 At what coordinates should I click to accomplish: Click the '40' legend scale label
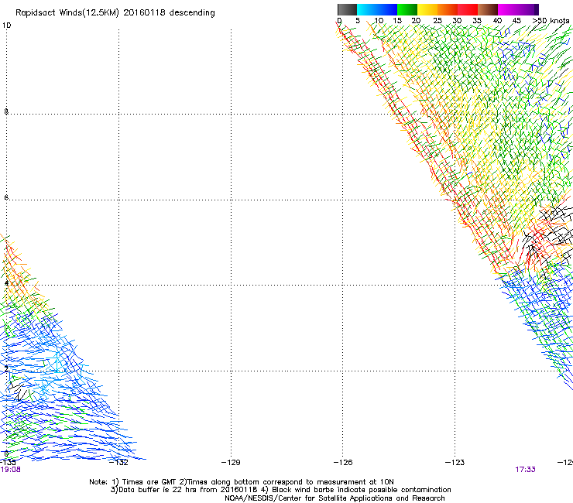tap(497, 20)
